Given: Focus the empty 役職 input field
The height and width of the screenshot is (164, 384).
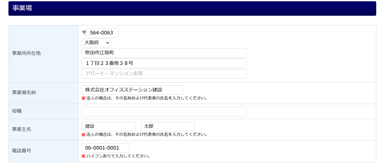Looking at the screenshot, I should [164, 111].
